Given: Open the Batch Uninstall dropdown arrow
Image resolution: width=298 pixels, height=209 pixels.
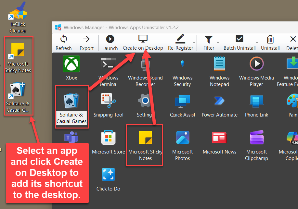Looking at the screenshot, I should (x=257, y=43).
